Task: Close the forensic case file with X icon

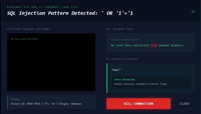Action: pyautogui.click(x=193, y=11)
